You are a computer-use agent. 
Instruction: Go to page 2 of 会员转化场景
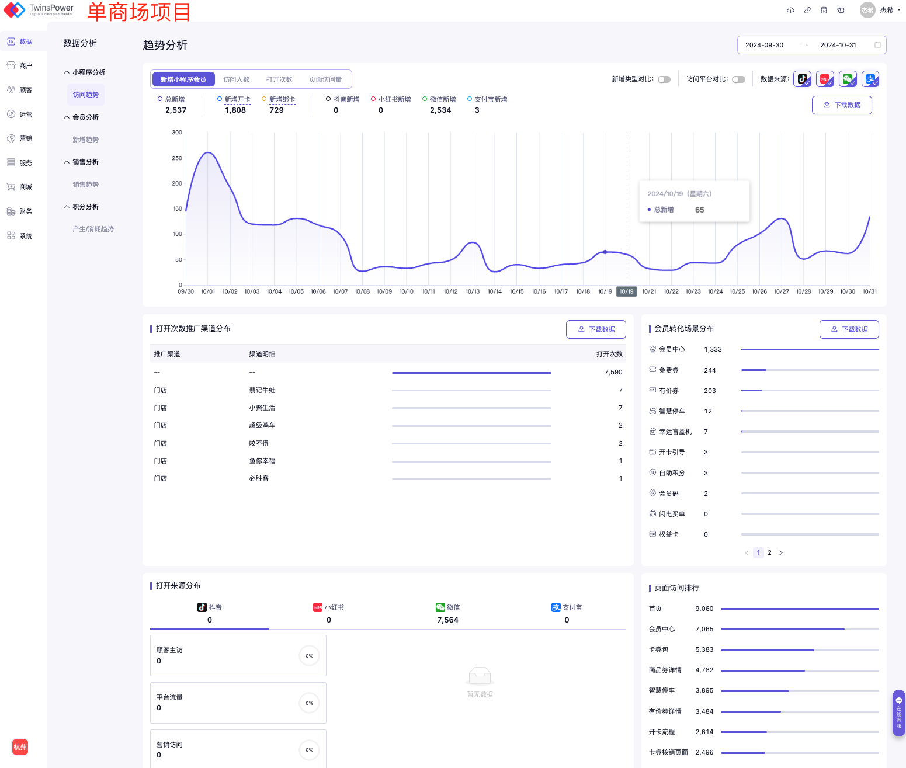point(769,552)
